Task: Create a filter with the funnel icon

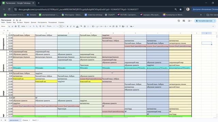Action: click(x=120, y=26)
